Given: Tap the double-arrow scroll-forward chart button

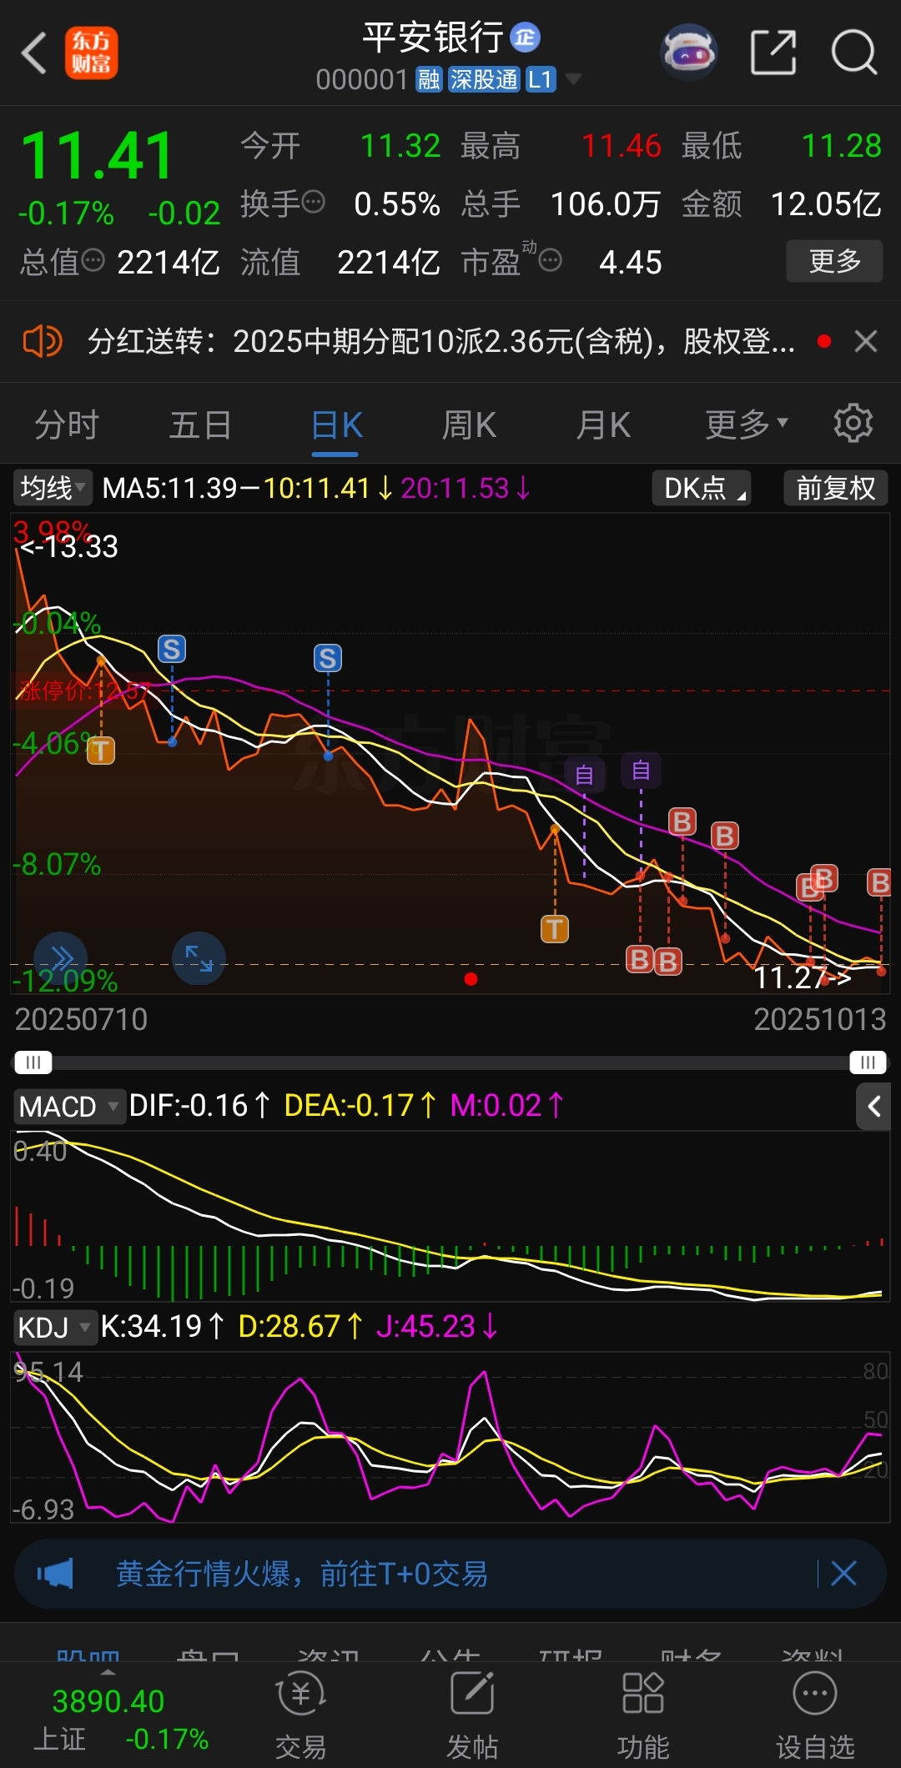Looking at the screenshot, I should 60,958.
